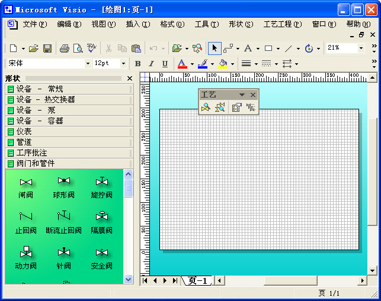This screenshot has height=301, width=381.
Task: Select the 球形阀 globe valve shape
Action: pyautogui.click(x=63, y=187)
